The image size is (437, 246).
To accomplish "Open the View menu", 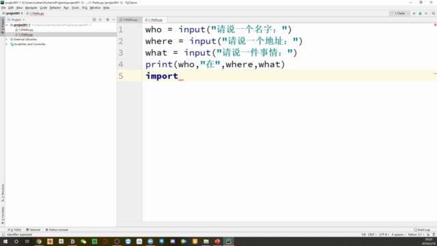I will 19,8.
